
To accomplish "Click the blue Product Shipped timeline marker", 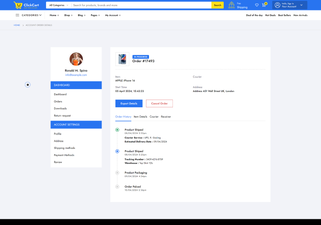I will (x=117, y=151).
